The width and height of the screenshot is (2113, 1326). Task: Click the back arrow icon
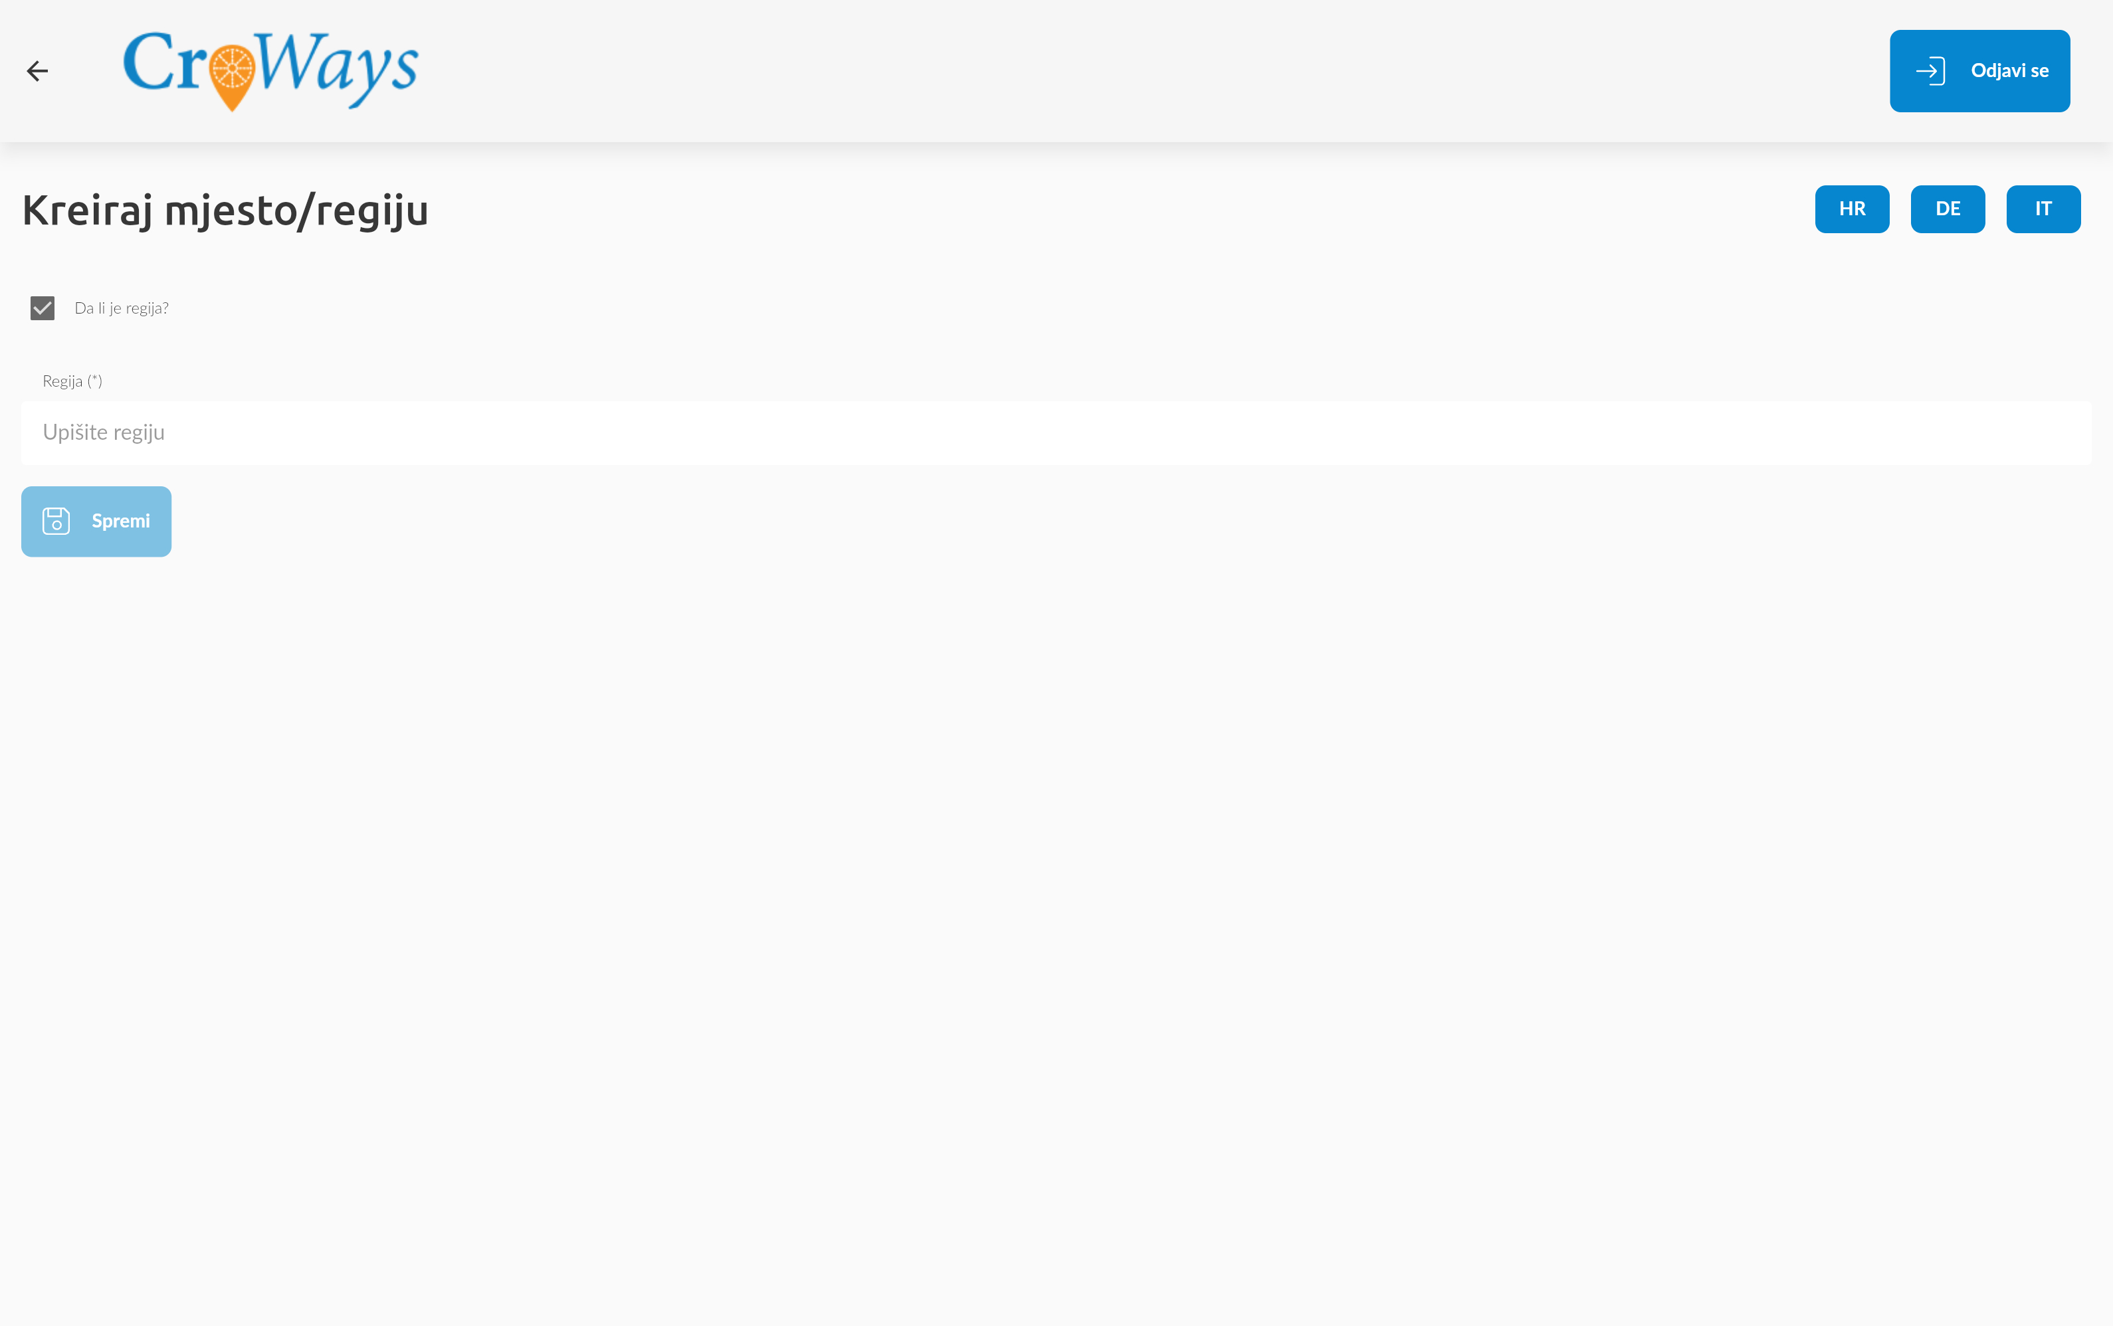tap(37, 71)
